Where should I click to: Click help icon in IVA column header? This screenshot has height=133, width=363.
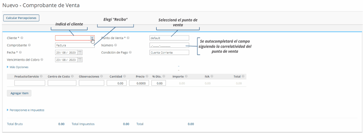[x=212, y=77]
